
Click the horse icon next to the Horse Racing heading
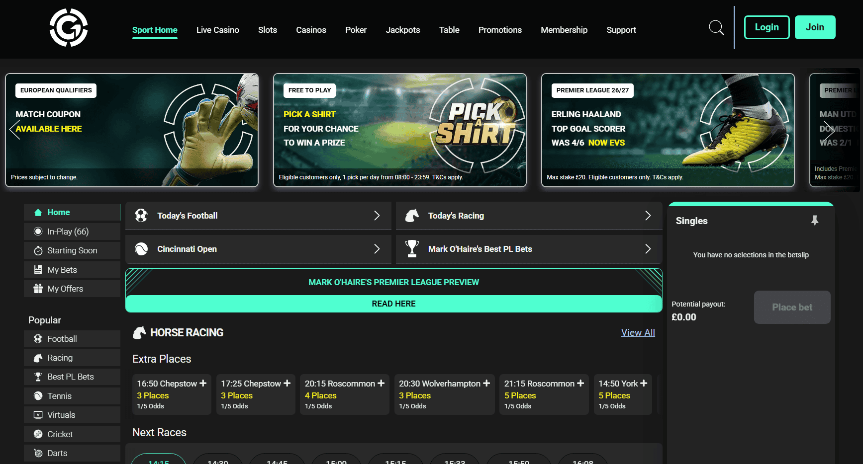[139, 333]
